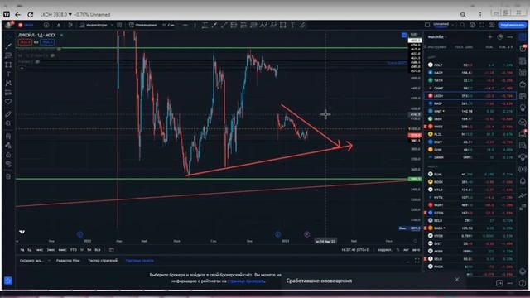The width and height of the screenshot is (530, 298).
Task: Select the rectangle shapes tool in left toolbar
Action: click(x=8, y=65)
